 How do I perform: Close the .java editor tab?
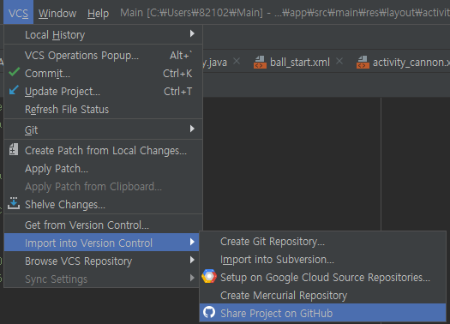pyautogui.click(x=237, y=61)
